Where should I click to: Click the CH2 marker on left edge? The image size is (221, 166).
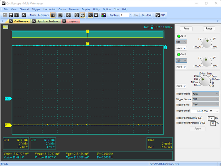pos(7,99)
